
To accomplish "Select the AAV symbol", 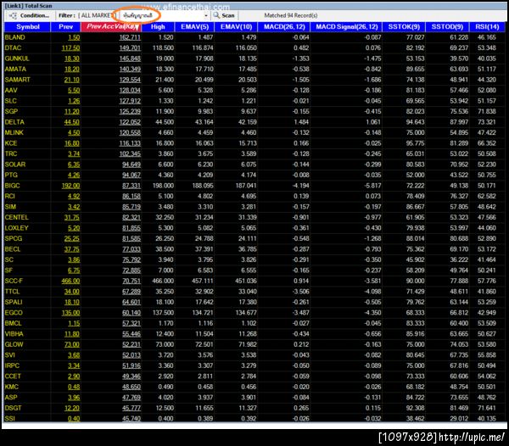I will (11, 91).
